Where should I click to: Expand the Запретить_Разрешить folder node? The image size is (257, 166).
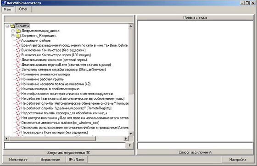coord(13,36)
